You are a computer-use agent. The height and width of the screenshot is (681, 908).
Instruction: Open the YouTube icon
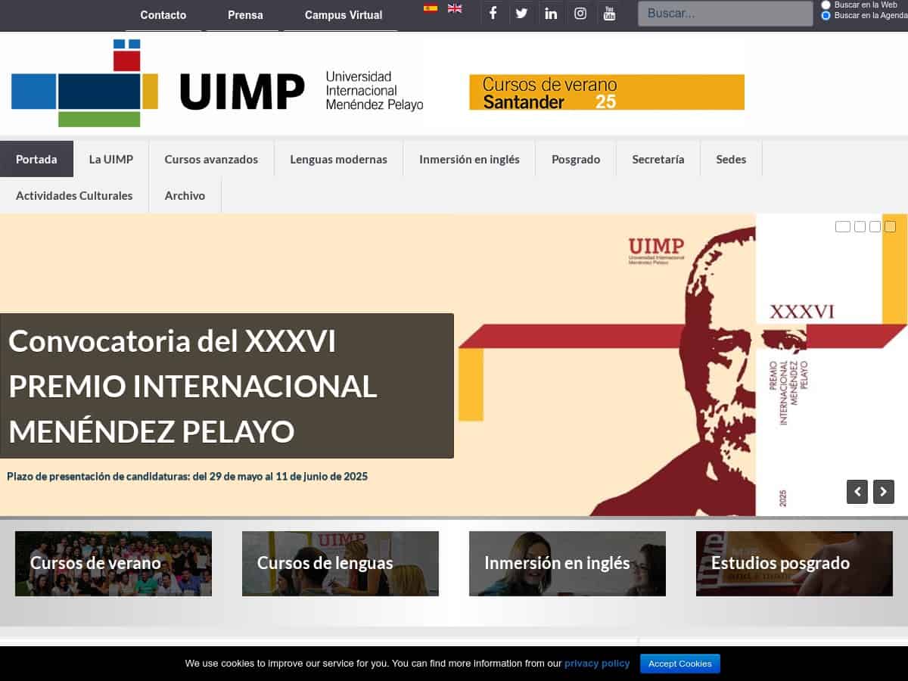point(609,14)
